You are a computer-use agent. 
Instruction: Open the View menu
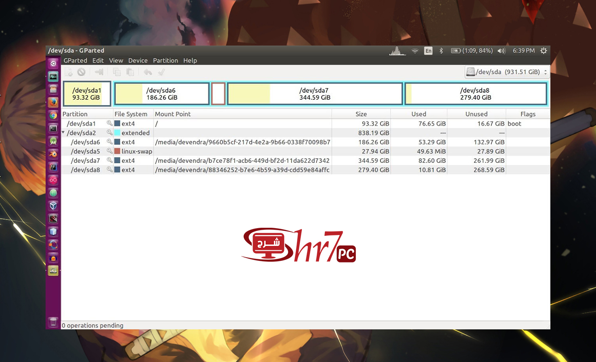(116, 60)
